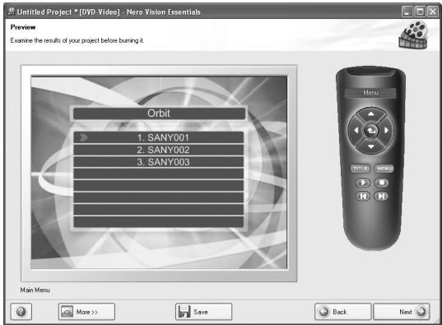This screenshot has width=442, height=325.
Task: Click the application icon in title bar
Action: point(12,12)
